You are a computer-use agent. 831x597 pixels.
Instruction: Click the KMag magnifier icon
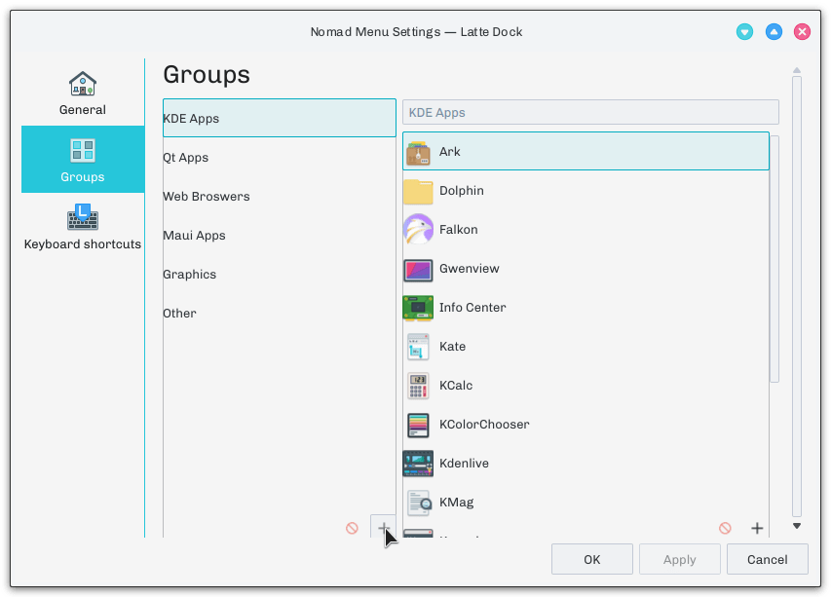(x=418, y=503)
